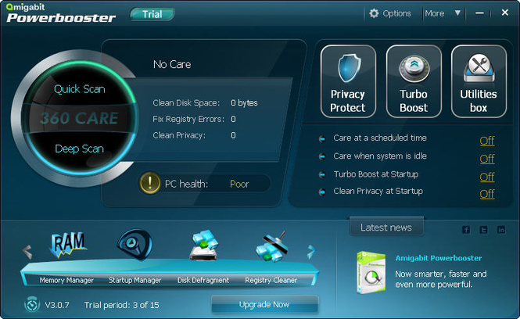This screenshot has width=520, height=319.
Task: Start a Deep Scan
Action: click(x=79, y=149)
